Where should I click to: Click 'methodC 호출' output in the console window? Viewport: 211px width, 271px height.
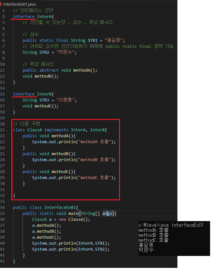154,240
